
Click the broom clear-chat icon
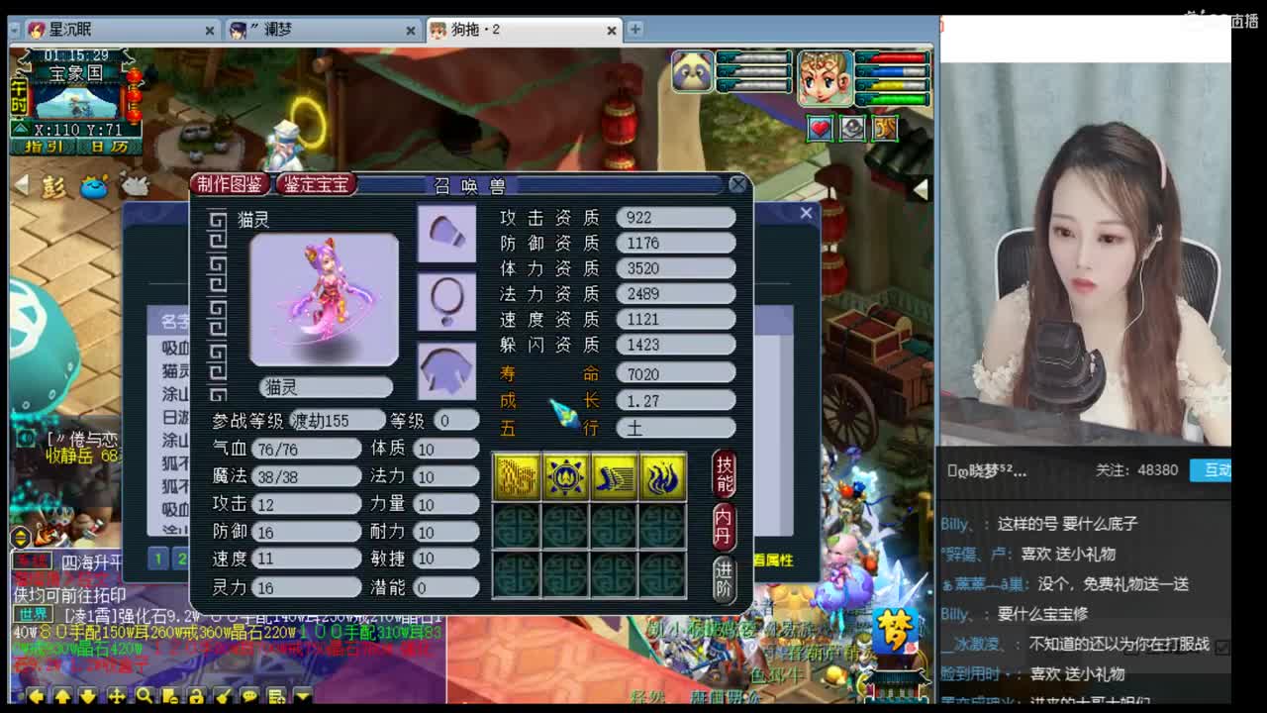[223, 696]
